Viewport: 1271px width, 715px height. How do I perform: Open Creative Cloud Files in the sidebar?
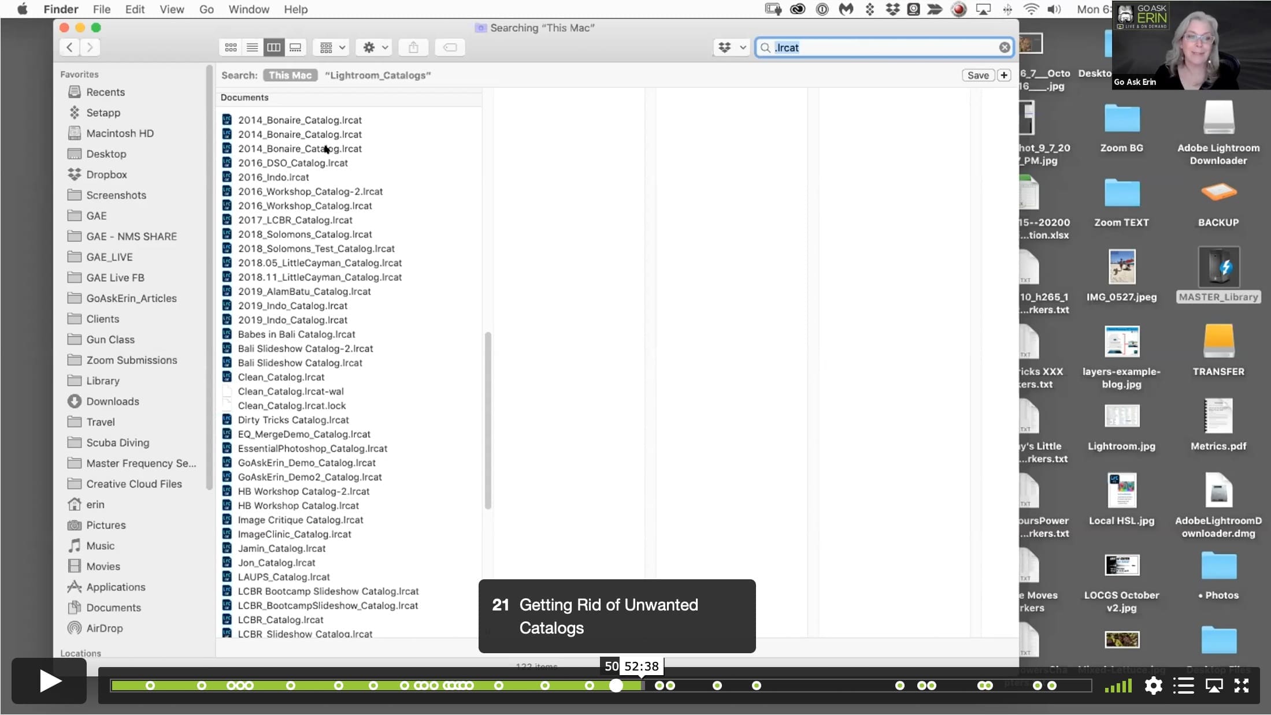pyautogui.click(x=134, y=484)
